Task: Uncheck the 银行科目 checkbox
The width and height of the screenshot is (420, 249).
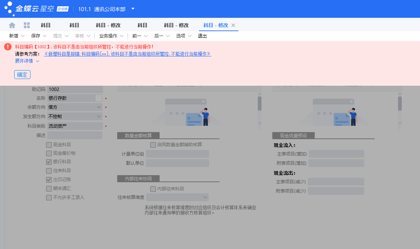Action: (49, 162)
